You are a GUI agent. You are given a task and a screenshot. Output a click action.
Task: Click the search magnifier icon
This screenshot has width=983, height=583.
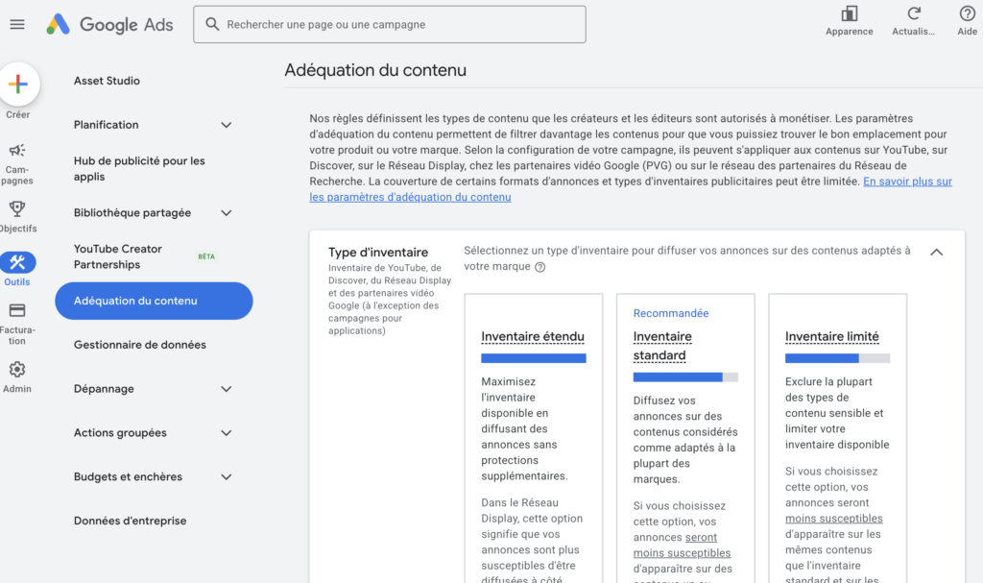click(x=212, y=24)
